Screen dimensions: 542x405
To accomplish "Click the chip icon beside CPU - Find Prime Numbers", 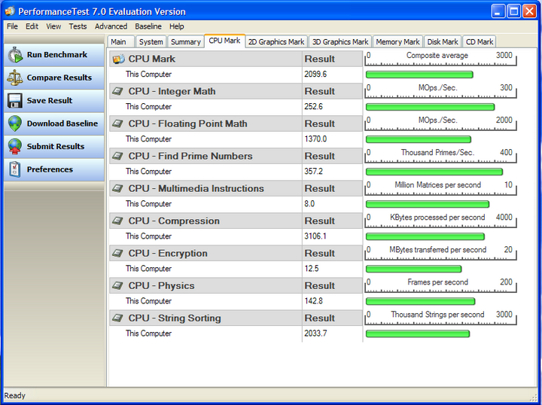I will [117, 156].
